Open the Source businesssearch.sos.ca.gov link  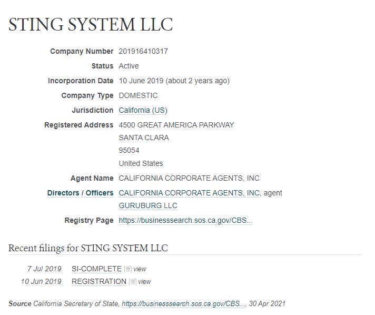(184, 303)
